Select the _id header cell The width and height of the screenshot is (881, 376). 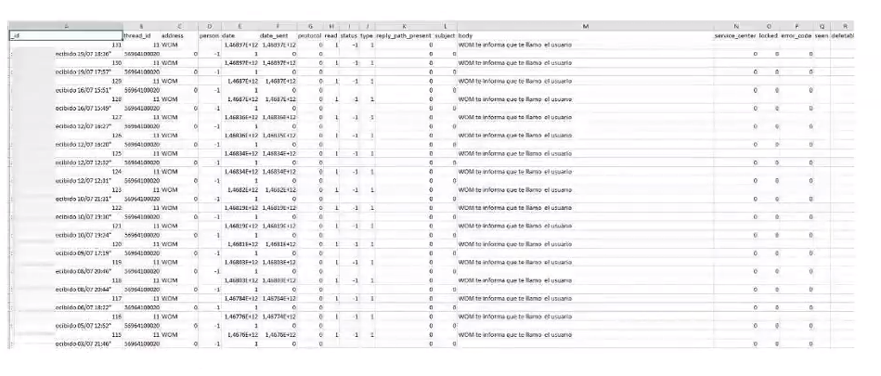pyautogui.click(x=66, y=35)
